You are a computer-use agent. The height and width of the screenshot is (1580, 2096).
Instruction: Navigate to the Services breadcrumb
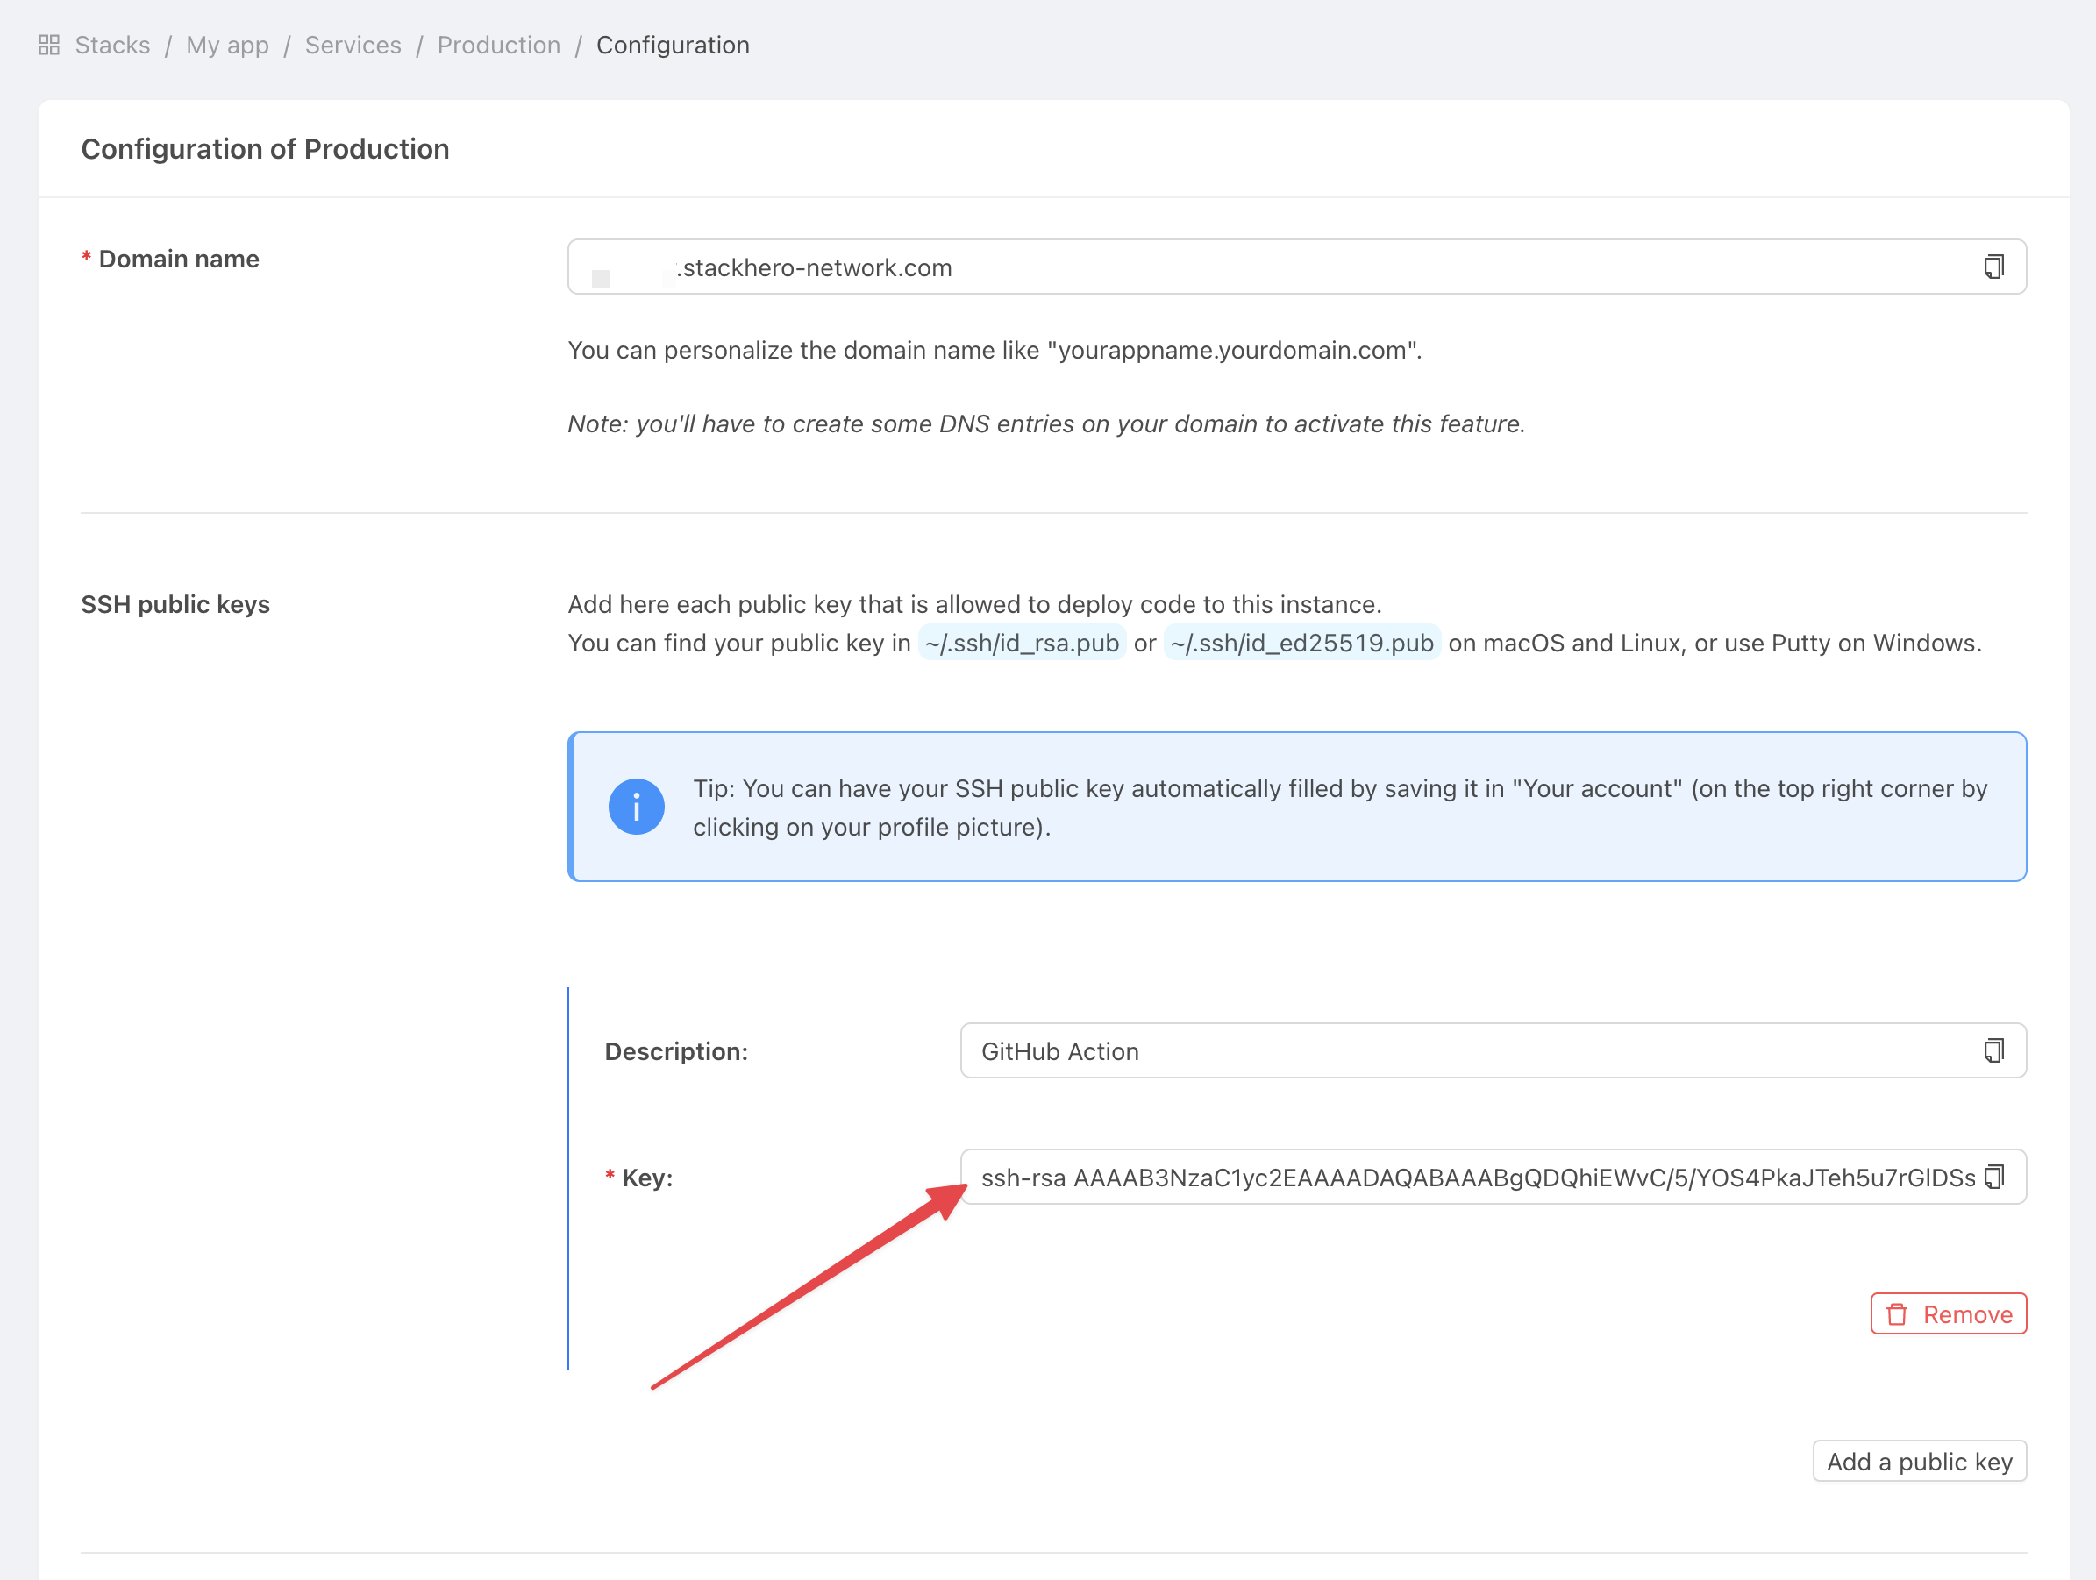(353, 45)
